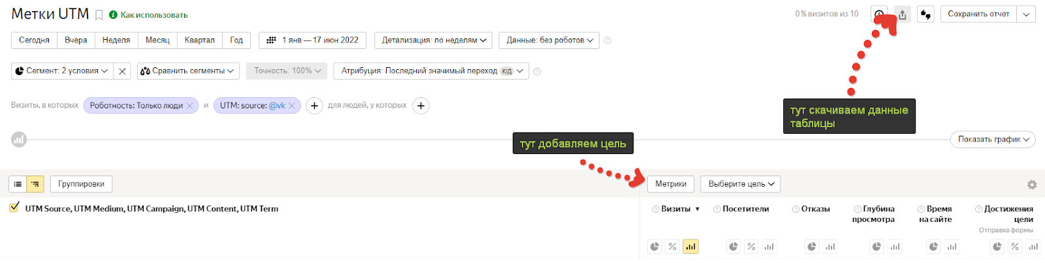
Task: Bookmark the Метки UTM report
Action: [x=99, y=15]
